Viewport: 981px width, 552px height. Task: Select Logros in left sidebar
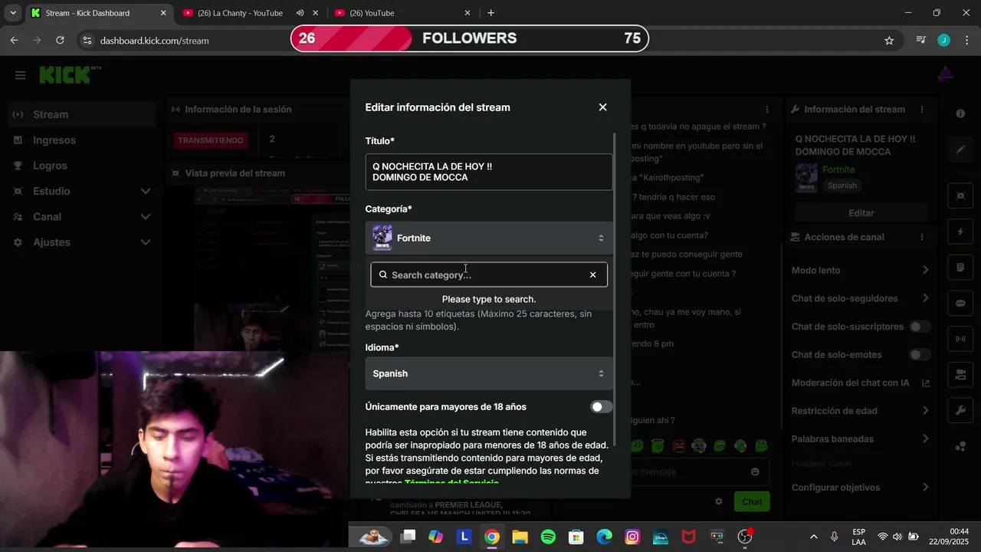click(x=80, y=166)
